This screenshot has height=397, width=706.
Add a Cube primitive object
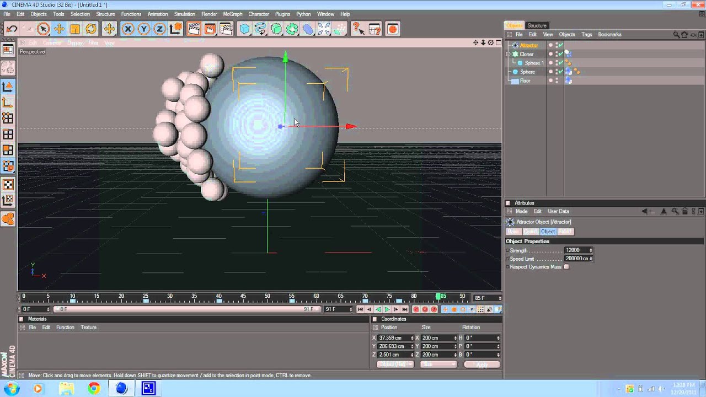coord(244,29)
